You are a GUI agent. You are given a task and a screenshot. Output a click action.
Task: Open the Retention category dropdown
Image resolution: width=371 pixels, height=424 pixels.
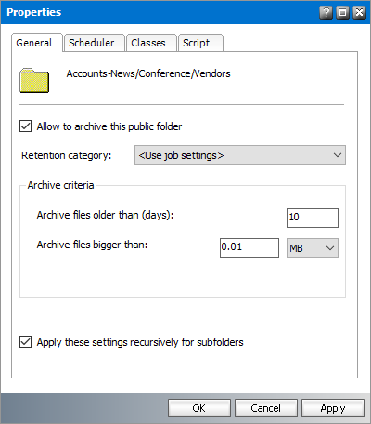point(240,155)
